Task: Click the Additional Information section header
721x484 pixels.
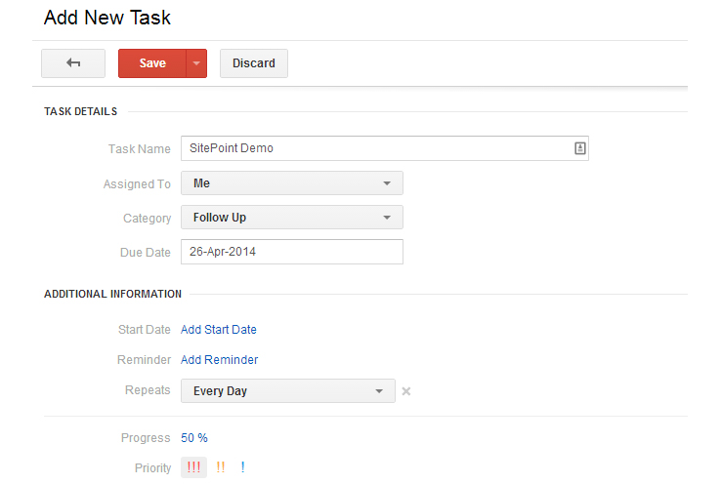Action: coord(113,294)
